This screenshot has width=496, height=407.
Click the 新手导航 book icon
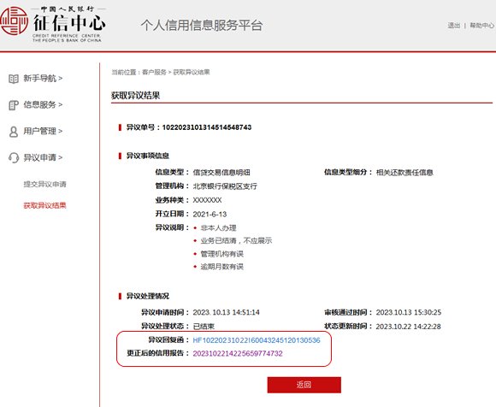click(x=14, y=79)
